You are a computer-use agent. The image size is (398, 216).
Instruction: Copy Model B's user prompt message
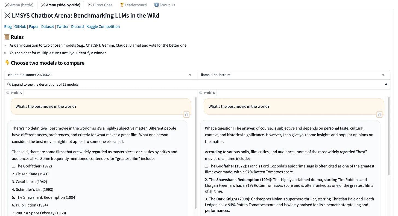(x=379, y=115)
